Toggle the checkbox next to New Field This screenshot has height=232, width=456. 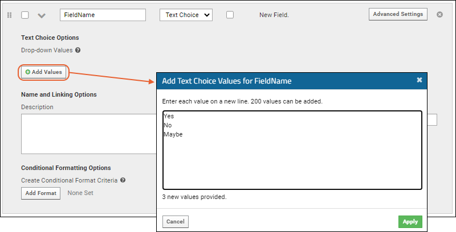(230, 15)
